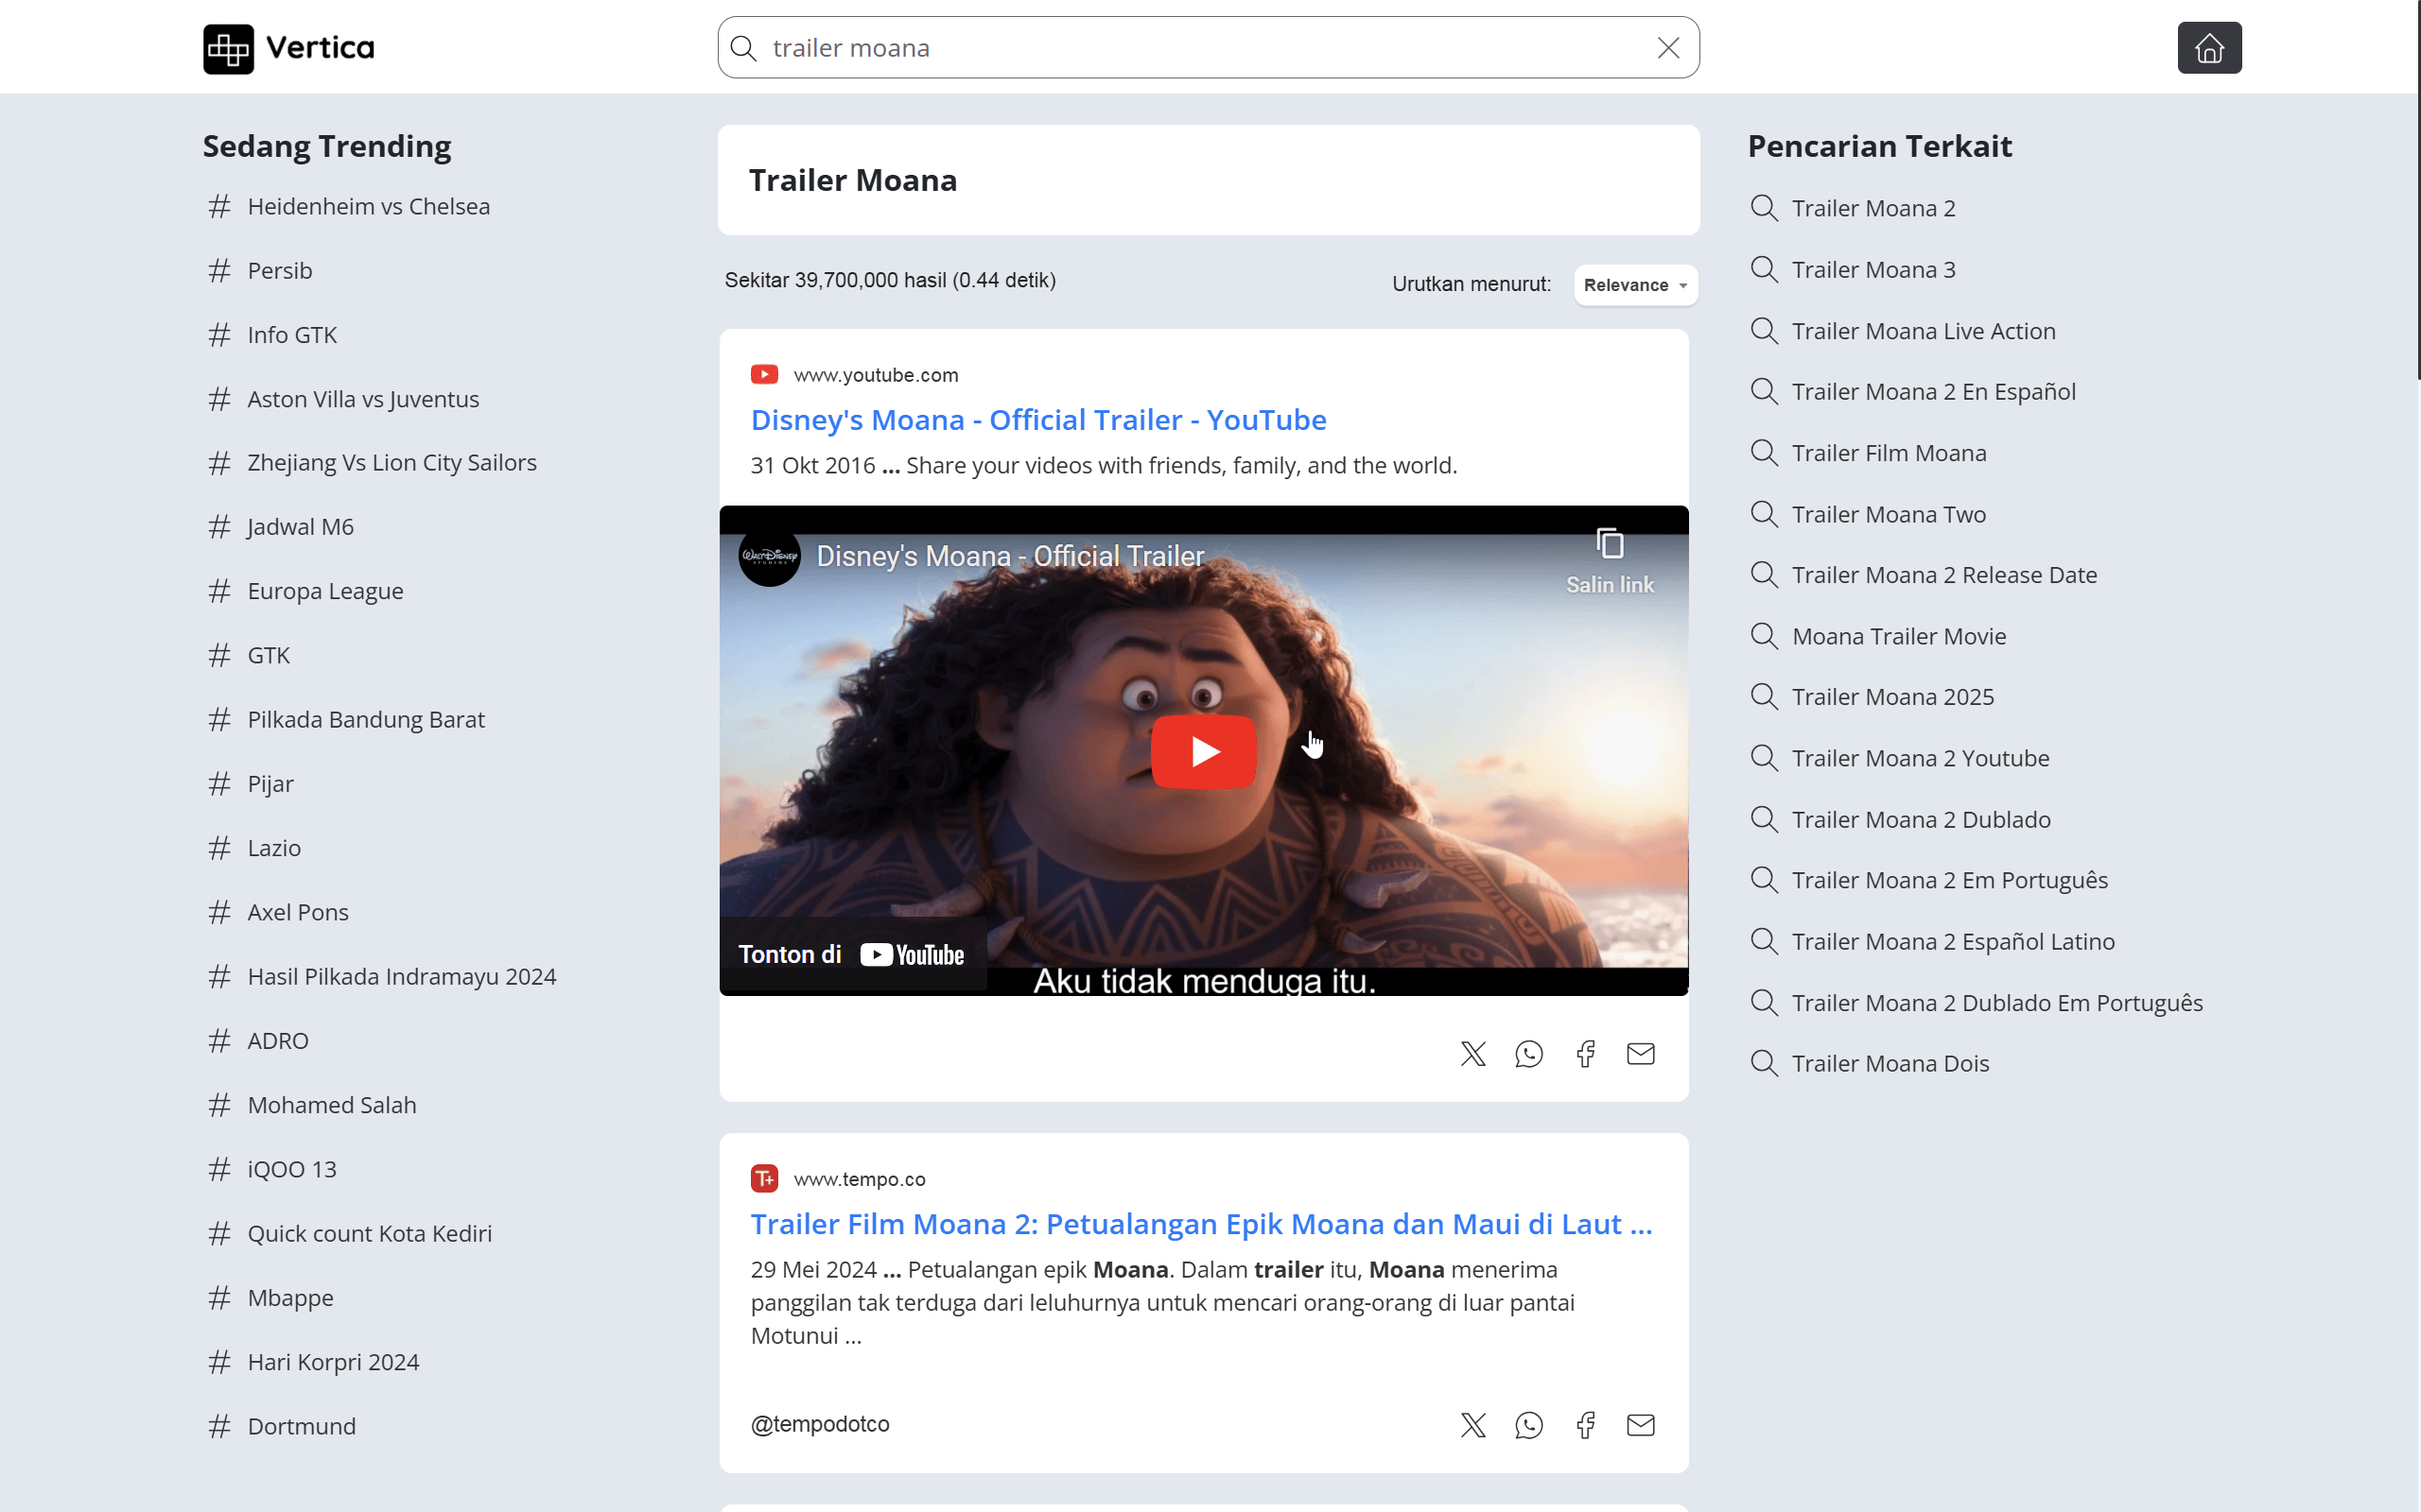Clear the search field with X icon
This screenshot has width=2421, height=1512.
[1667, 48]
